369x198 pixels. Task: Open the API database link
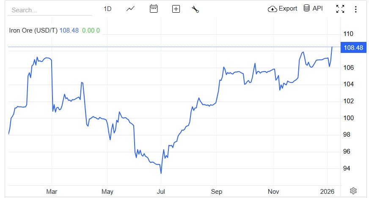[313, 9]
